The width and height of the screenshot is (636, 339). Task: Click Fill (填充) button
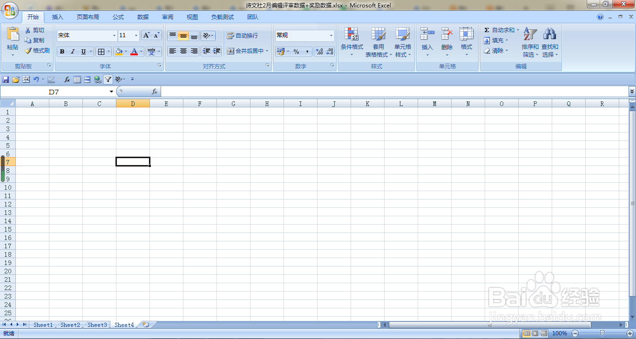coord(496,40)
